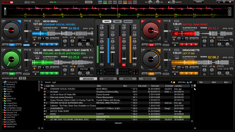Trigger hot cue 3 on deck 1
Viewport: 235px width, 132px height.
click(52, 45)
